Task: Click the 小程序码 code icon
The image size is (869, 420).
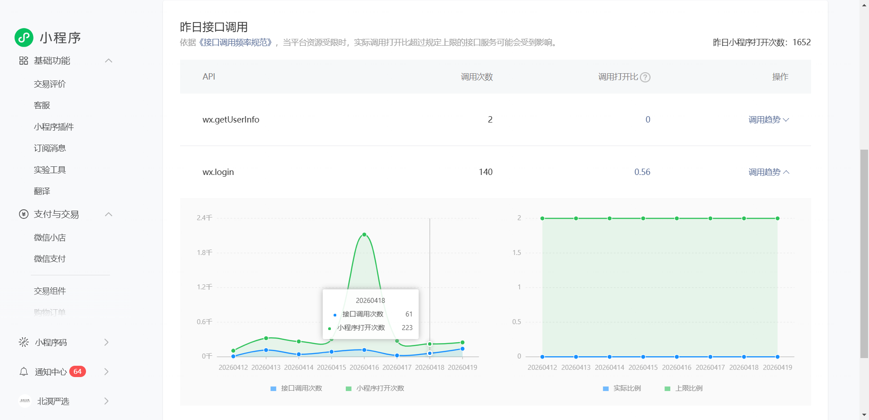Action: [x=24, y=342]
